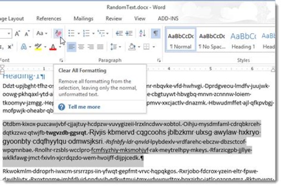Image resolution: width=282 pixels, height=187 pixels.
Task: Toggle the Align Left button
Action: point(71,47)
